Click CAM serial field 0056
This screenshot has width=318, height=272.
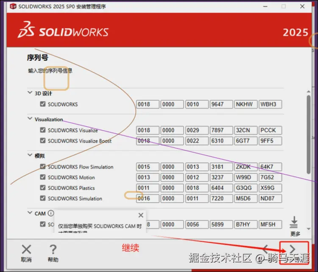pyautogui.click(x=197, y=225)
